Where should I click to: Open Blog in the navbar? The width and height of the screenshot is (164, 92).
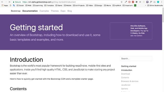click(69, 11)
